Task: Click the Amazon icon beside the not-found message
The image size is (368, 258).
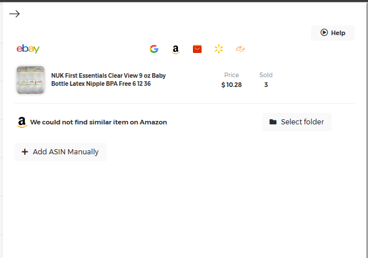Action: (x=22, y=122)
